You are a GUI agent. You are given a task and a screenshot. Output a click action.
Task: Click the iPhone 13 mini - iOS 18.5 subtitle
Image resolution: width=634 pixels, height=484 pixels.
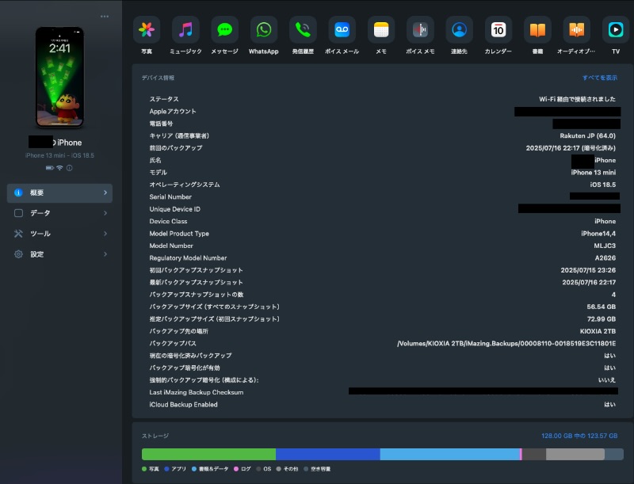pos(60,155)
